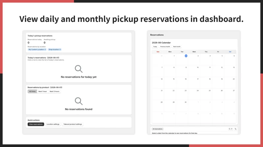Click No reservations found message
The width and height of the screenshot is (263, 147).
[79, 109]
